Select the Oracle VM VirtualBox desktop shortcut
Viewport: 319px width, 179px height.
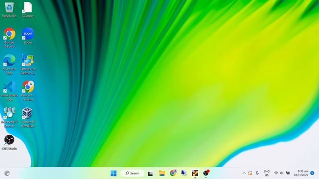point(28,118)
